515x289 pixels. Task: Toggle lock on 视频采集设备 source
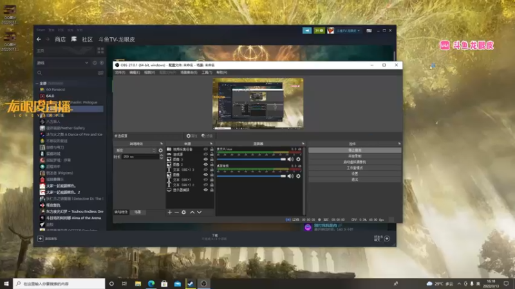(212, 149)
